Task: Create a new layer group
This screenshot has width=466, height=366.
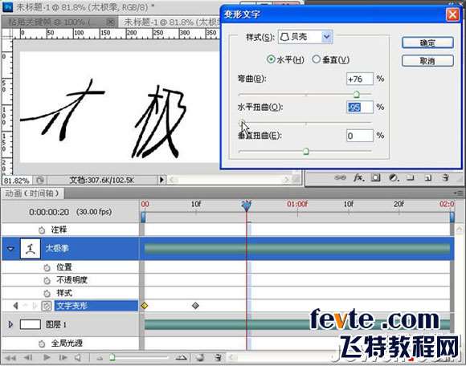Action: (411, 178)
